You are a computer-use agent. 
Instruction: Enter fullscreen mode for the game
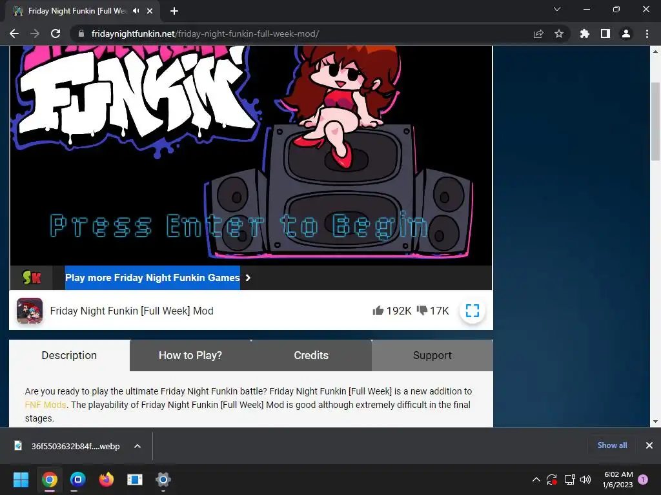tap(473, 311)
